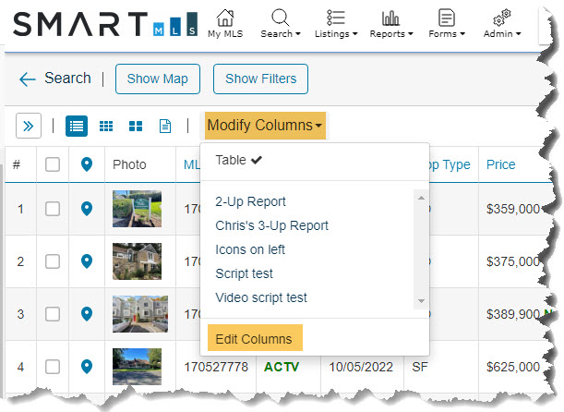
Task: Sort by the Prop Type column header
Action: (450, 164)
